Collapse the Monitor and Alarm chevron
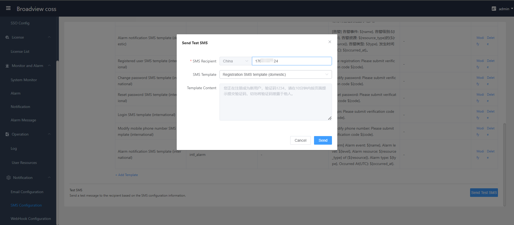This screenshot has width=514, height=225. pyautogui.click(x=49, y=66)
